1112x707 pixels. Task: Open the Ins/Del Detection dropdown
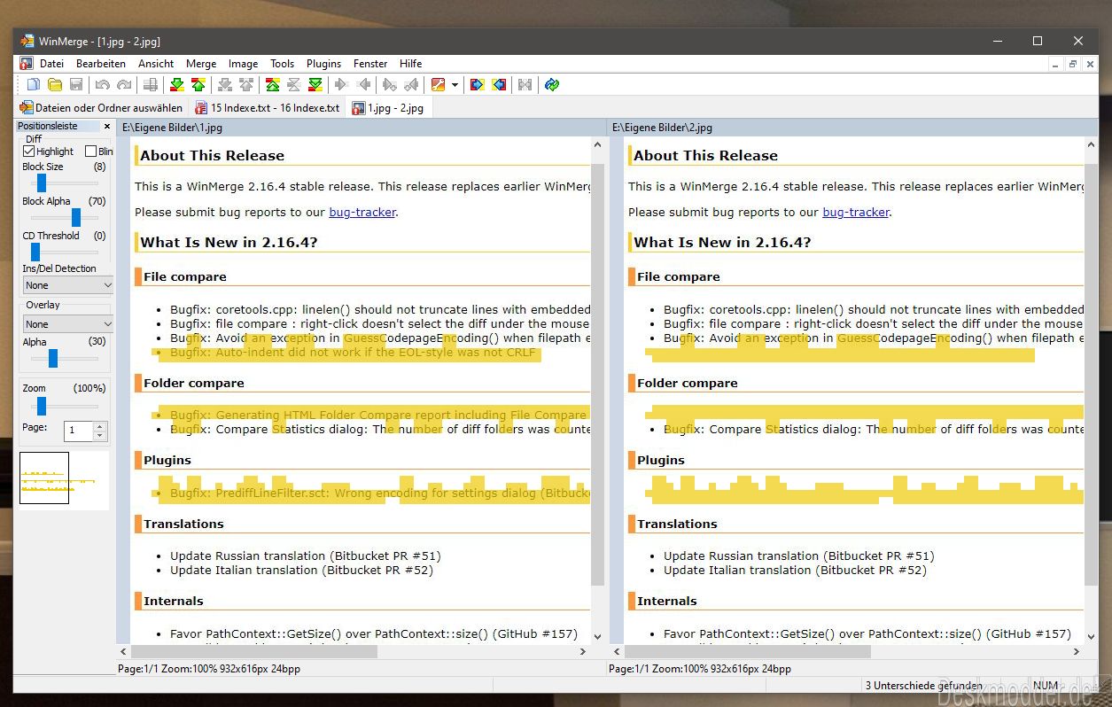[x=68, y=285]
